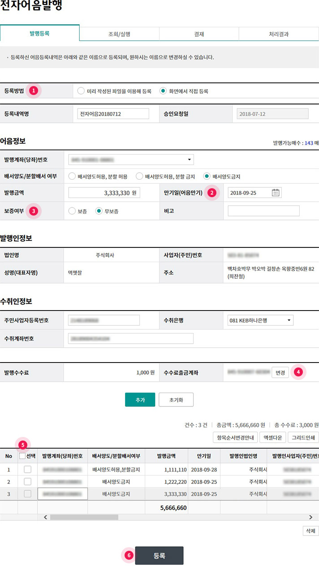Open the 결재 tab
The width and height of the screenshot is (319, 566).
199,34
